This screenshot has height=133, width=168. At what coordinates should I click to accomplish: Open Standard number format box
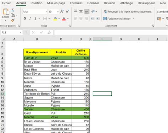coord(162,12)
